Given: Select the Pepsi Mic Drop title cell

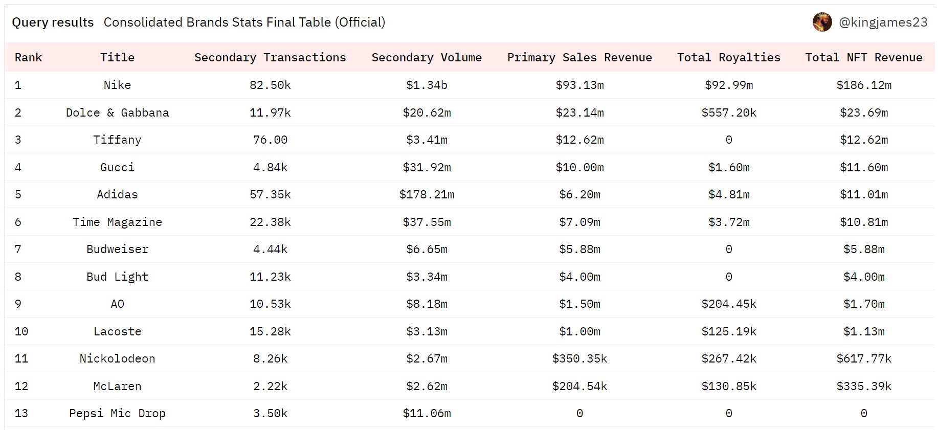Looking at the screenshot, I should (117, 413).
